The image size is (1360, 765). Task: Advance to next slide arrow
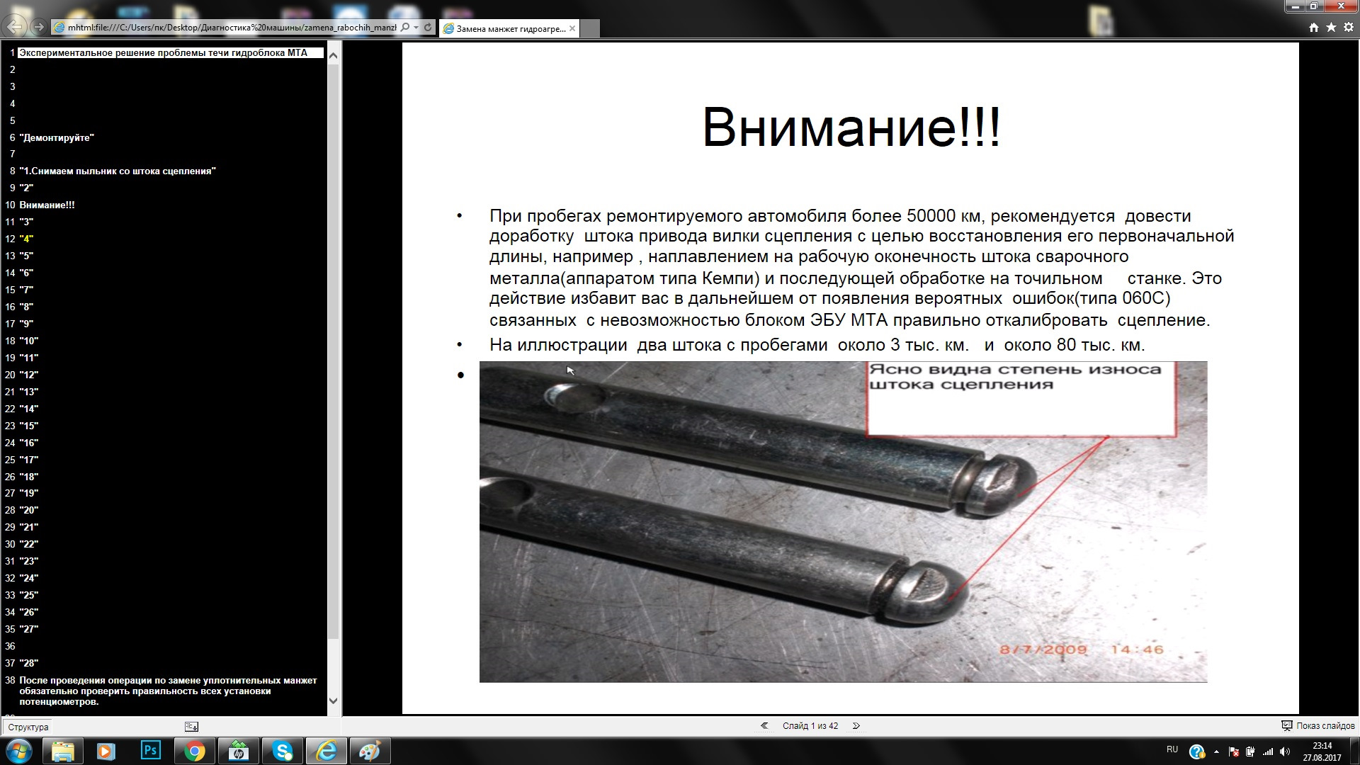856,726
